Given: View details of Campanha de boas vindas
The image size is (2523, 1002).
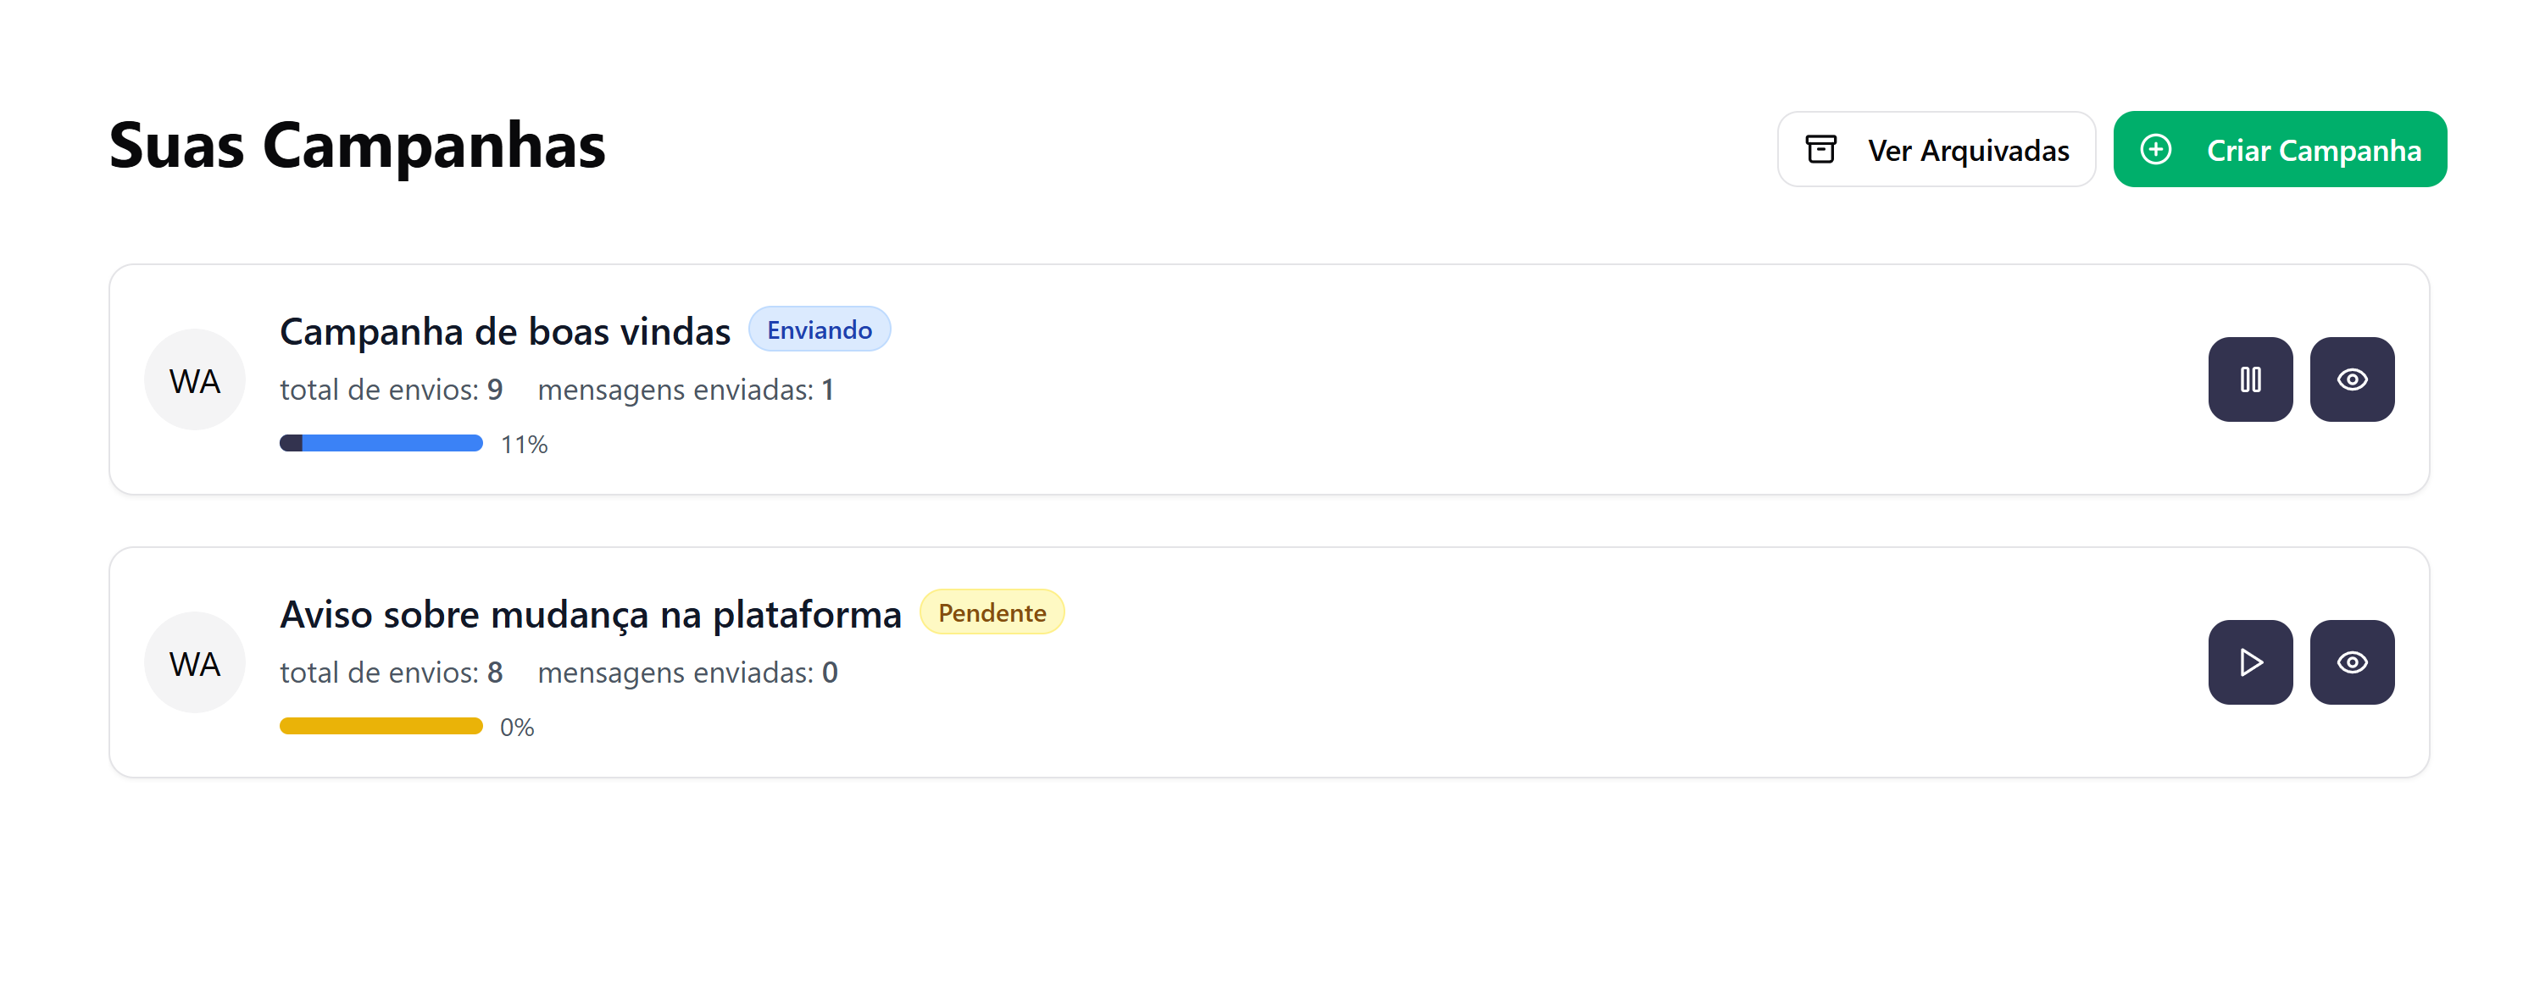Looking at the screenshot, I should click(x=2352, y=379).
